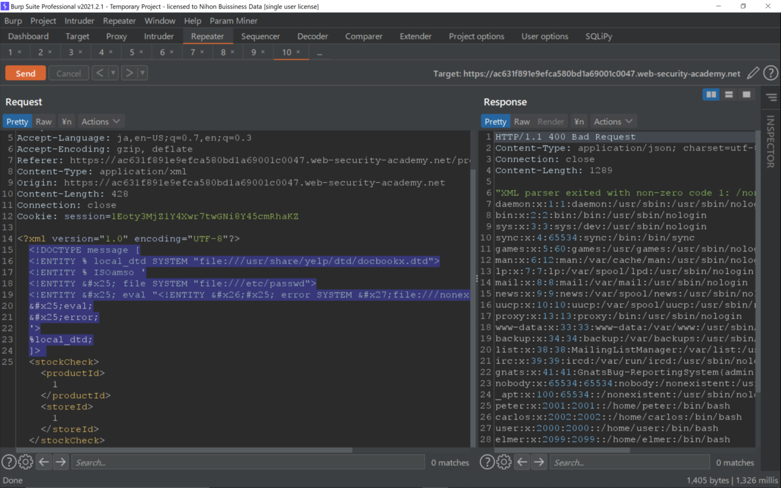Open request search settings gear icon
Image resolution: width=781 pixels, height=488 pixels.
coord(25,462)
